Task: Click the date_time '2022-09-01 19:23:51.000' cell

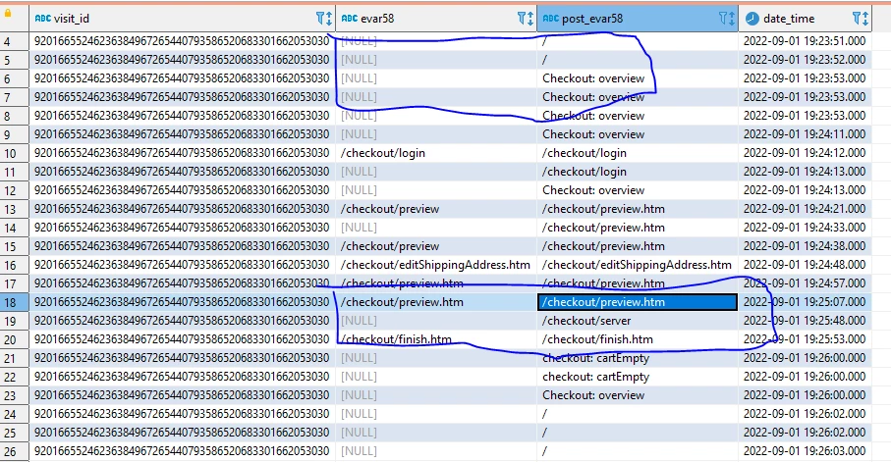Action: pyautogui.click(x=805, y=41)
